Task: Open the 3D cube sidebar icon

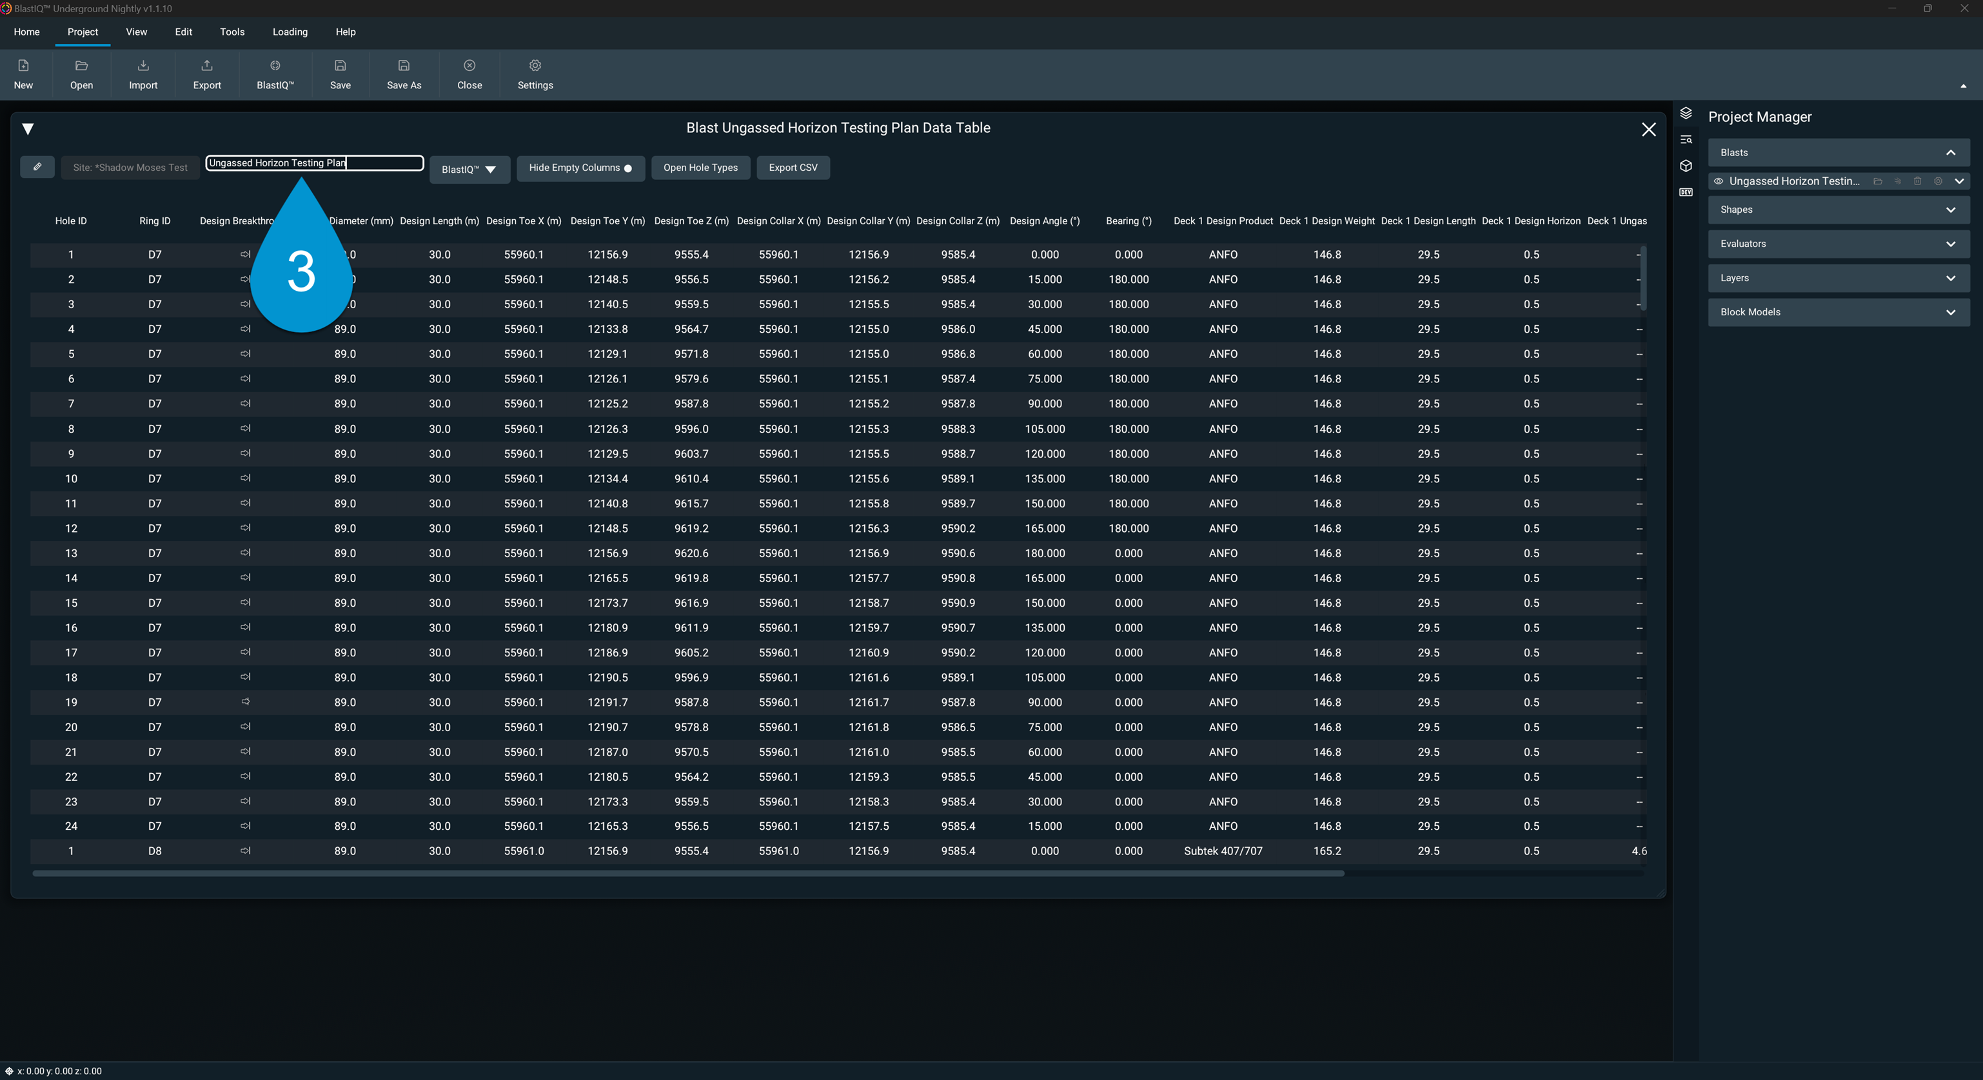Action: click(1686, 166)
